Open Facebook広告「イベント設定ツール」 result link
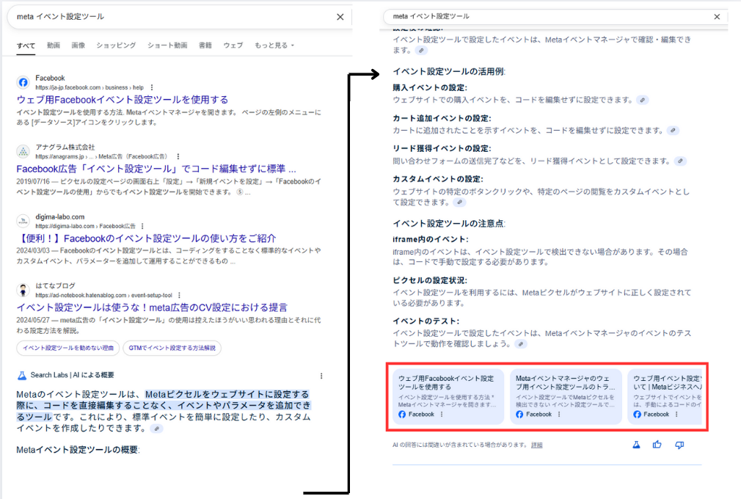The image size is (741, 499). pyautogui.click(x=156, y=169)
